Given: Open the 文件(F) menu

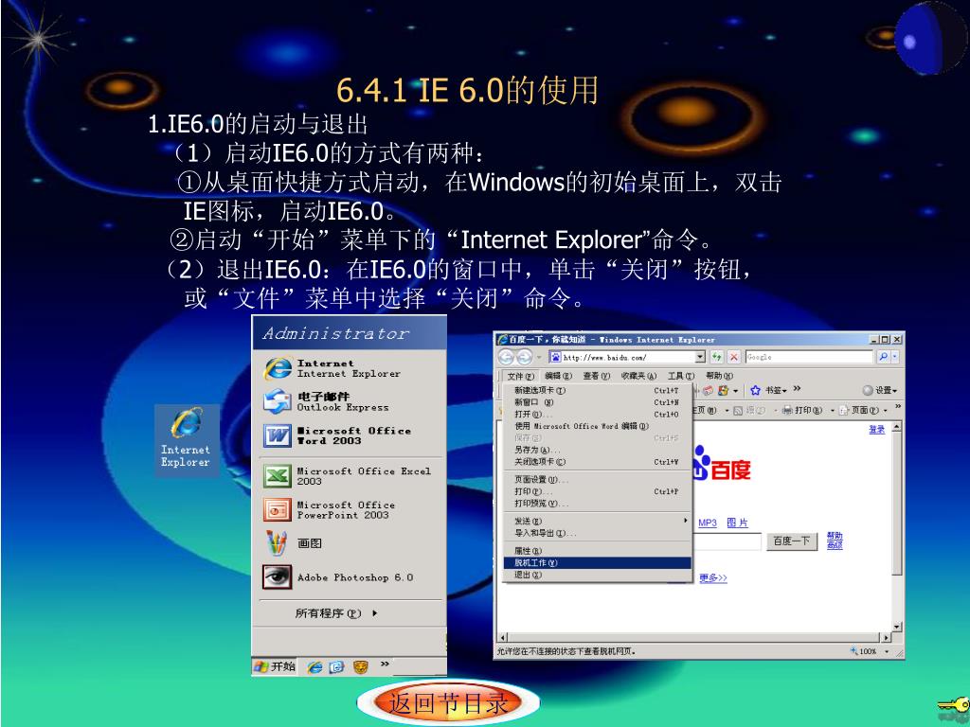Looking at the screenshot, I should pyautogui.click(x=520, y=376).
